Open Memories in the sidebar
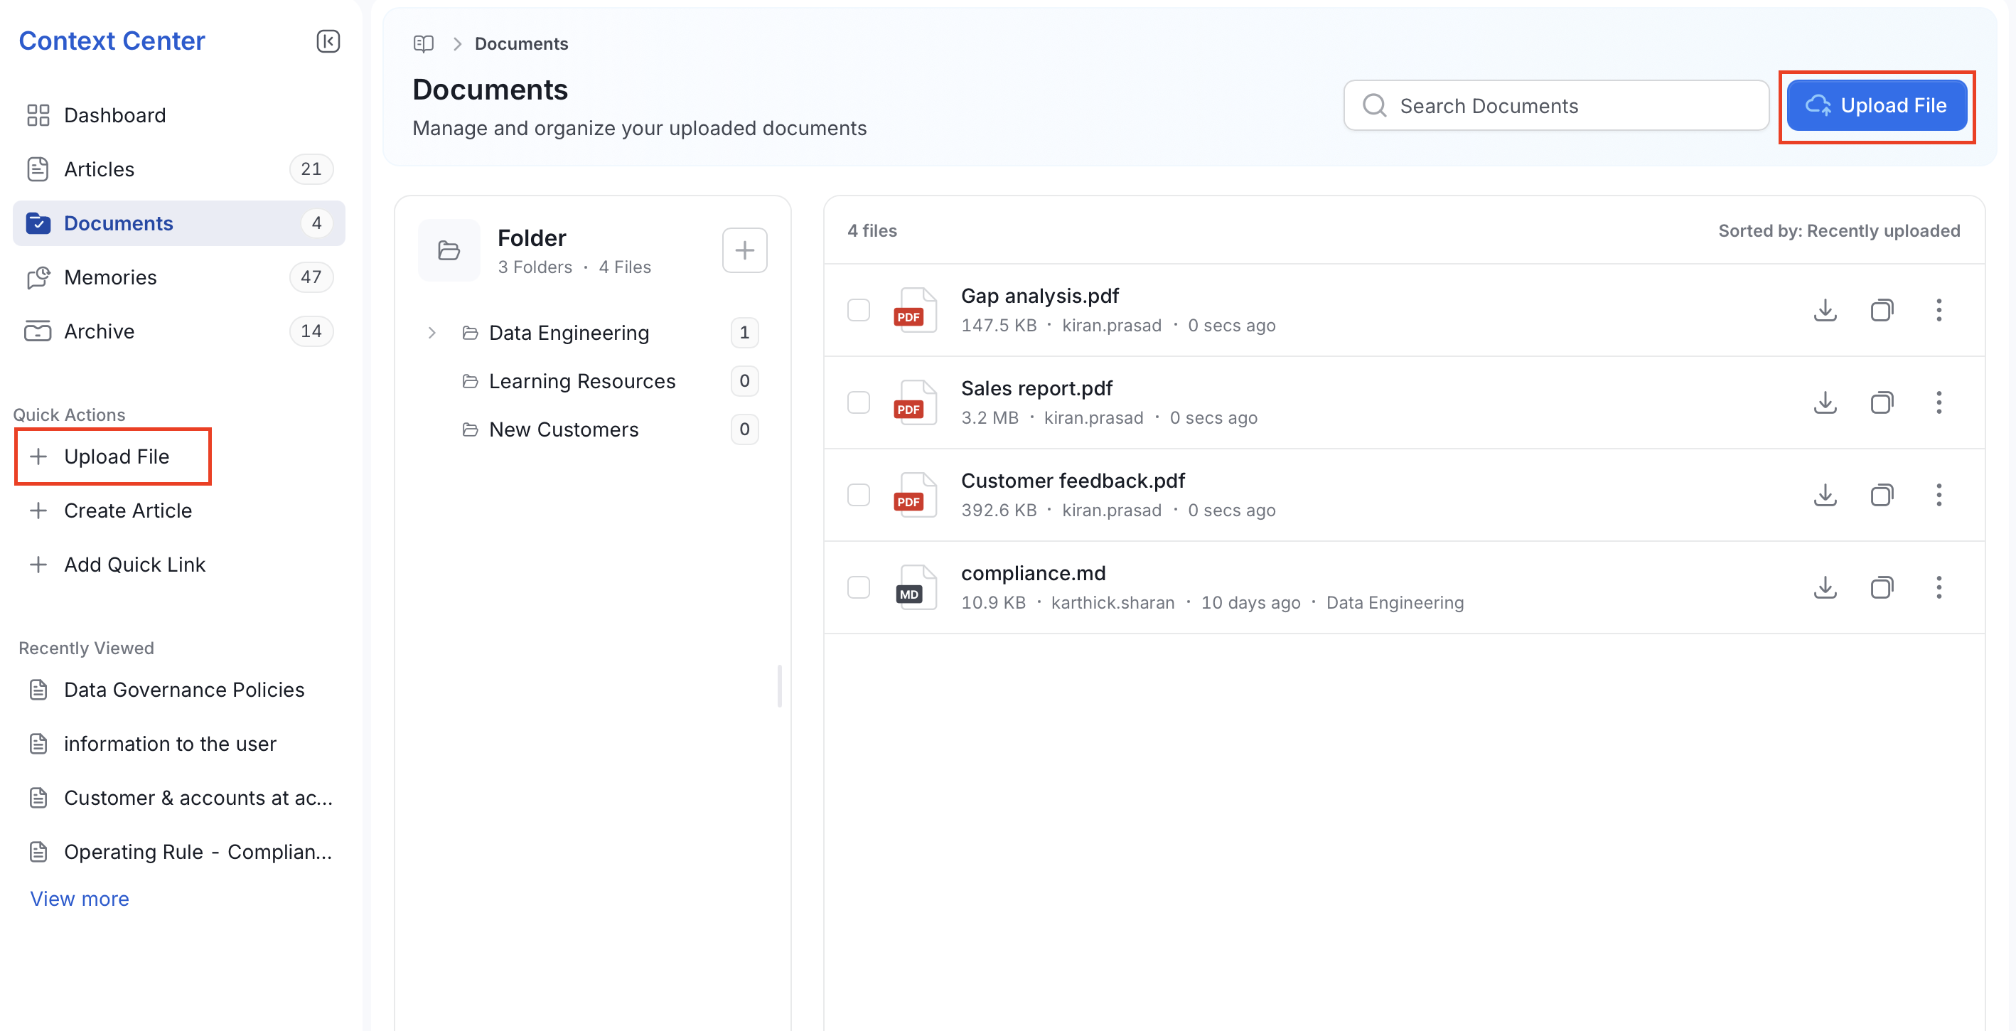Viewport: 2016px width, 1031px height. (x=179, y=277)
